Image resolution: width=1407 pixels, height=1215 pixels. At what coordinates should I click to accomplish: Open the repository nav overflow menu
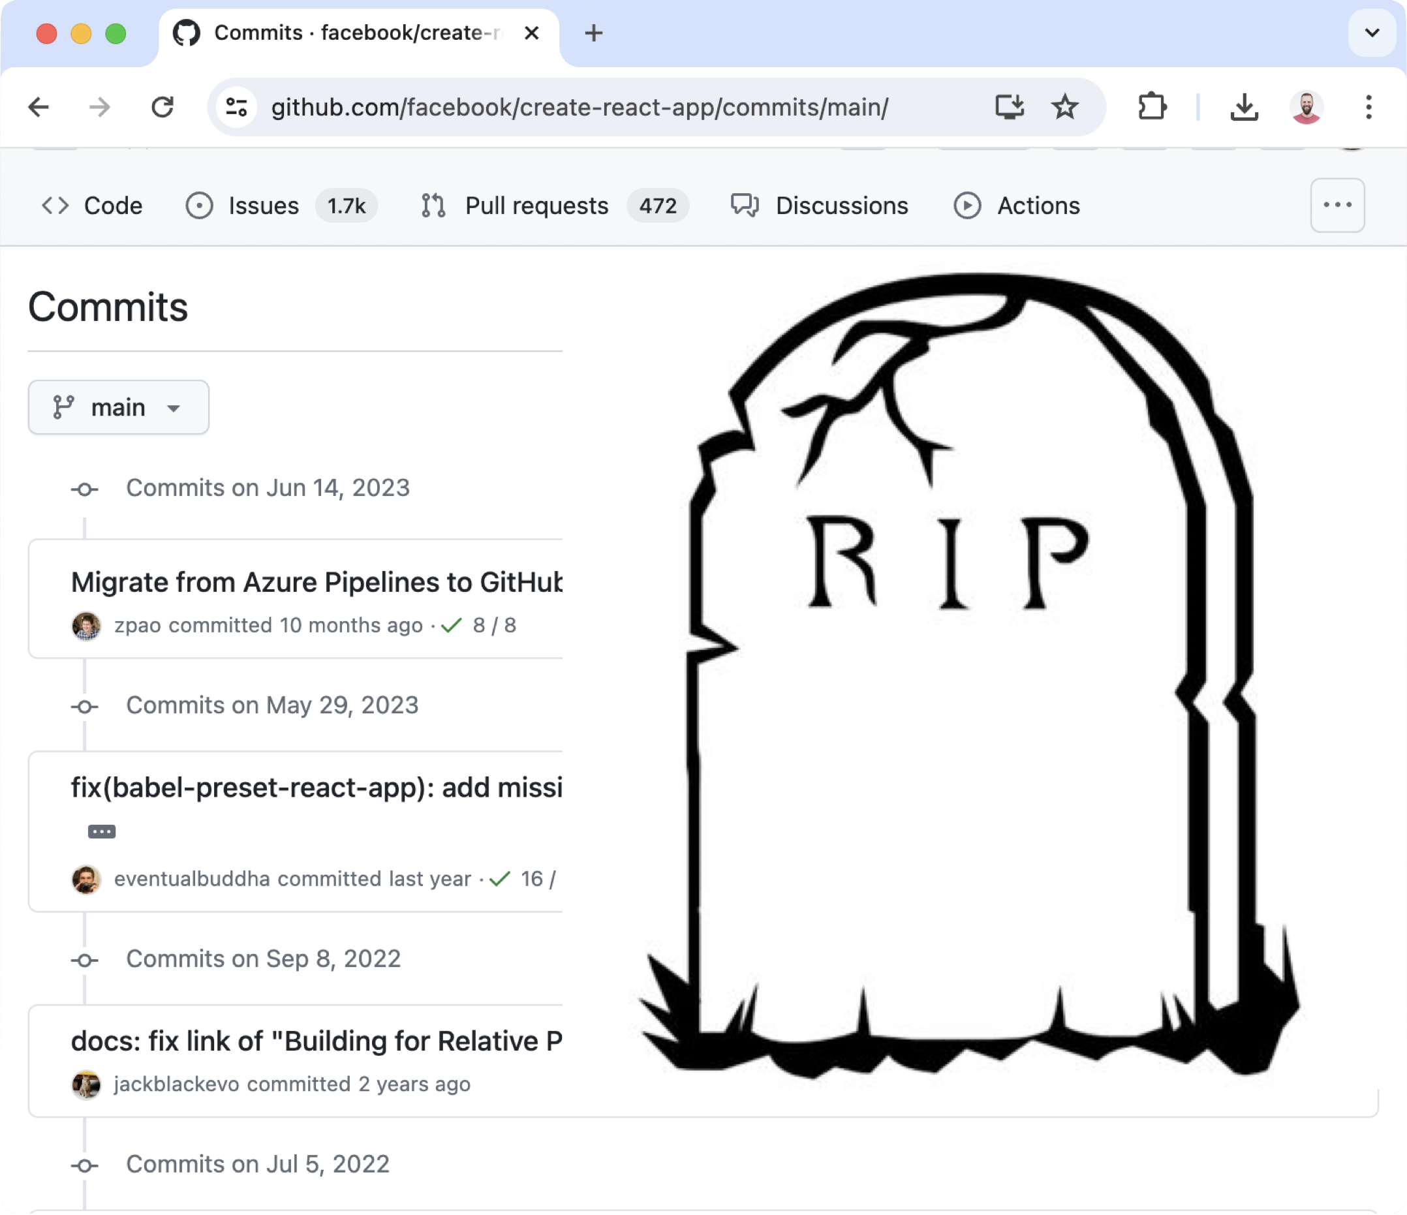pyautogui.click(x=1337, y=205)
